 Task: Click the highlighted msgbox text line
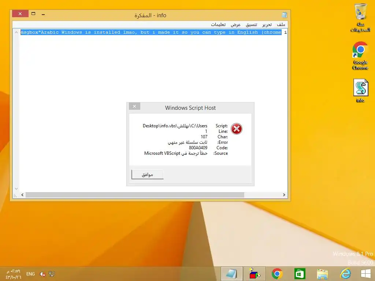[x=151, y=32]
